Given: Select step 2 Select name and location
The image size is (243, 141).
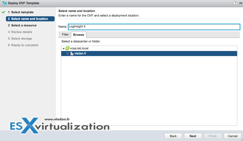Looking at the screenshot, I should (30, 19).
